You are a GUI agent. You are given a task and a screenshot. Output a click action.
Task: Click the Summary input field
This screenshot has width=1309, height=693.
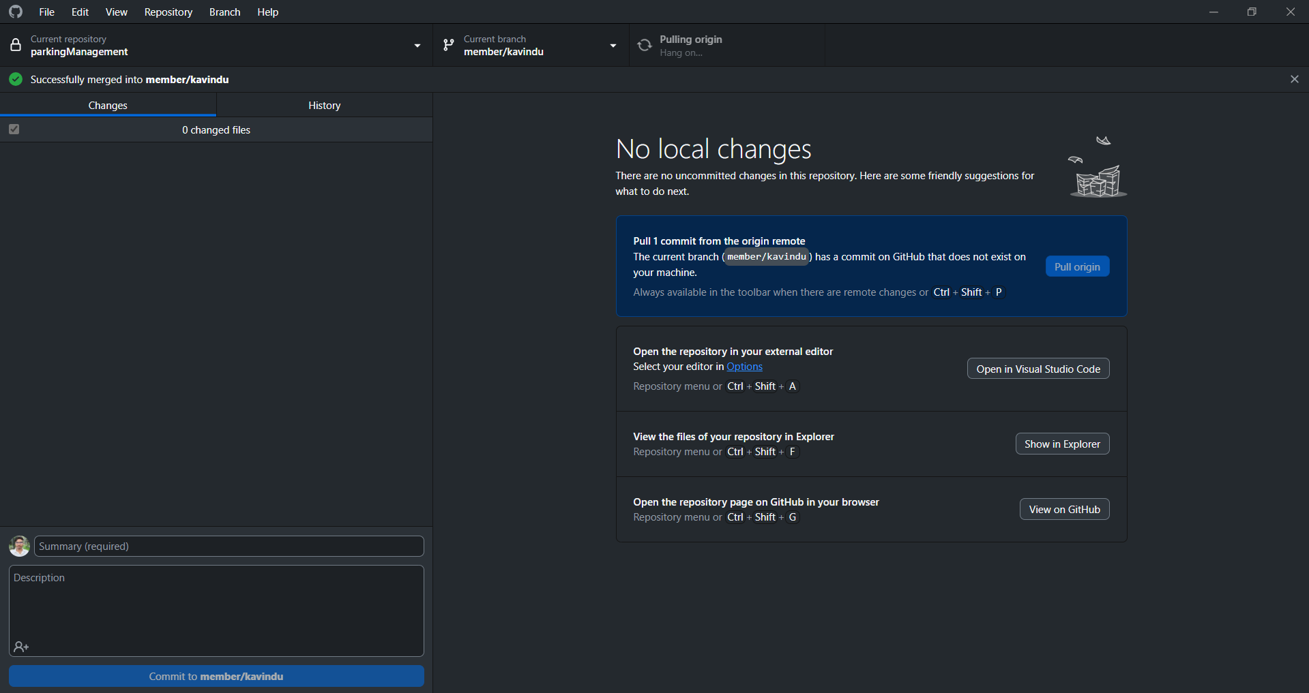[229, 546]
